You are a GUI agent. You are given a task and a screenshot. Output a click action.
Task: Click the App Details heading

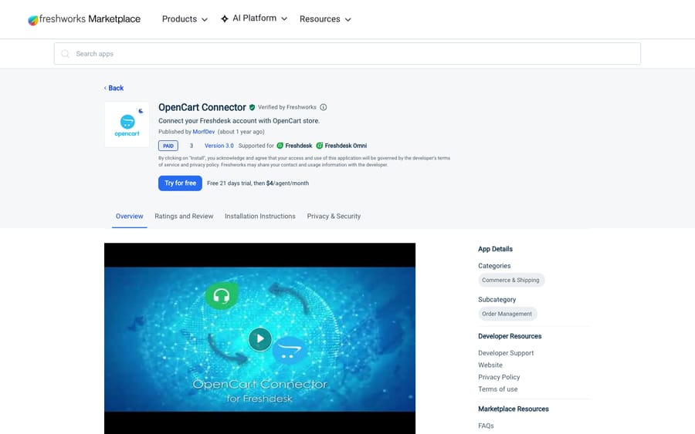495,249
